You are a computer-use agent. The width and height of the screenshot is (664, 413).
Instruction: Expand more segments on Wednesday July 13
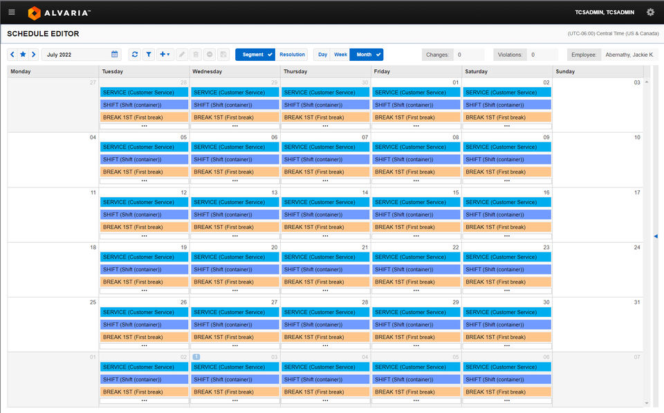coord(235,236)
